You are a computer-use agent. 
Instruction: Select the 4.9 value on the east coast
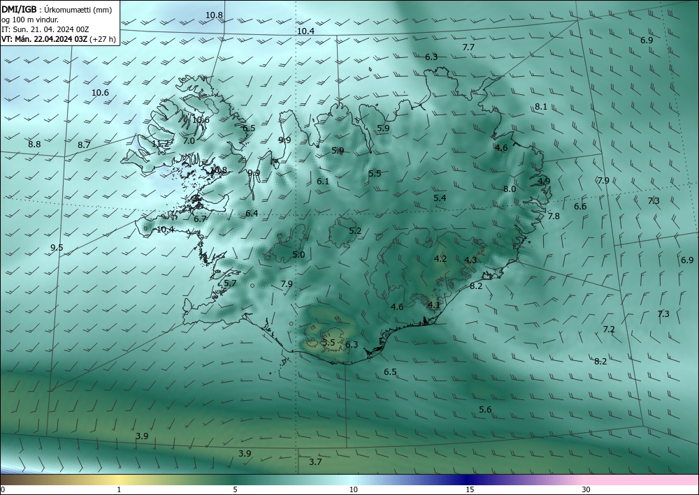coord(544,181)
